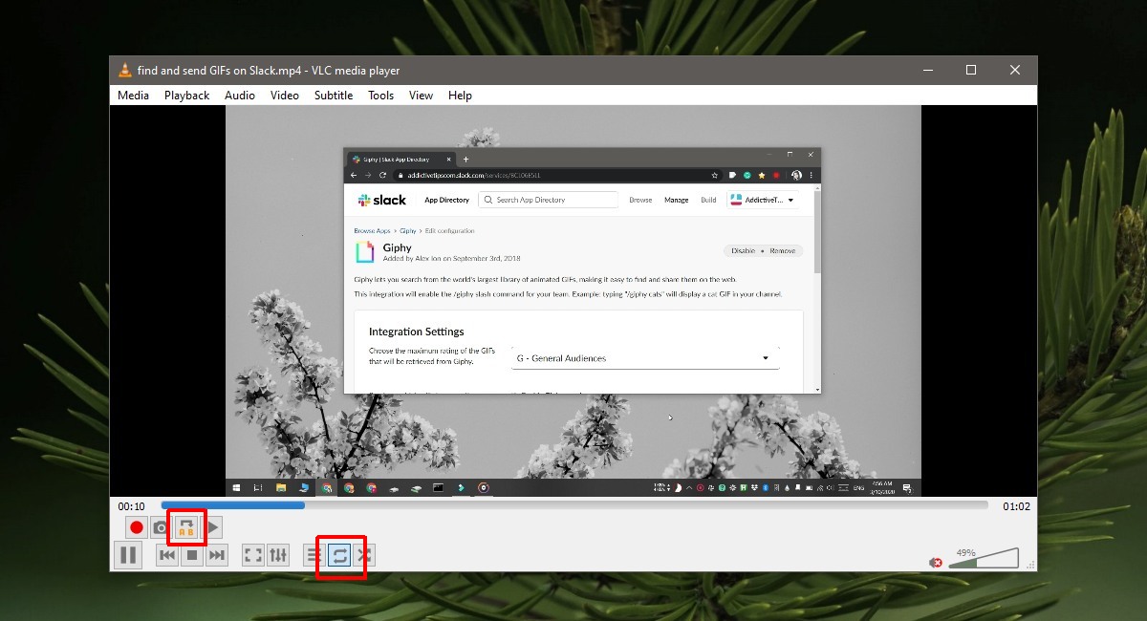Minimize the VLC media player window

927,70
